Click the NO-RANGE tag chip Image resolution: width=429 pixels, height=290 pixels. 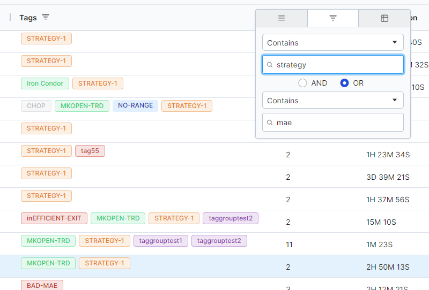[x=135, y=106]
